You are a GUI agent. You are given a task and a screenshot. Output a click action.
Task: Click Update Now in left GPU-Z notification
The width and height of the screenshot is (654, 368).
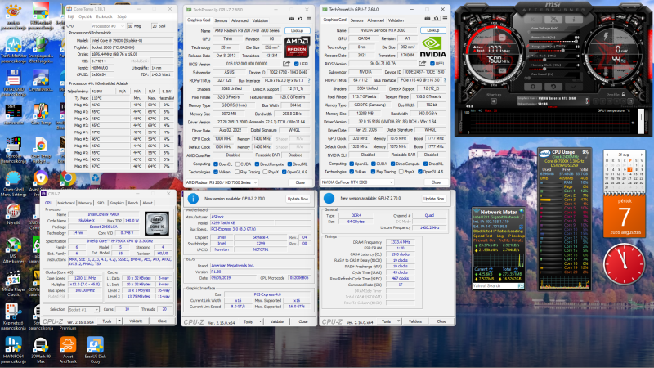(298, 199)
